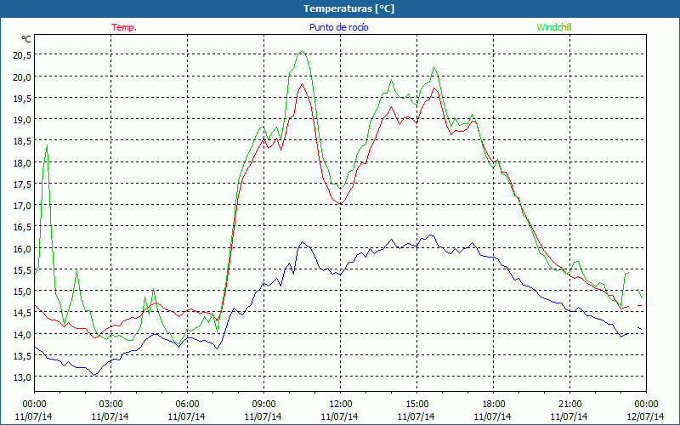Click the 17,5 y-axis value
The width and height of the screenshot is (680, 425).
tap(21, 184)
